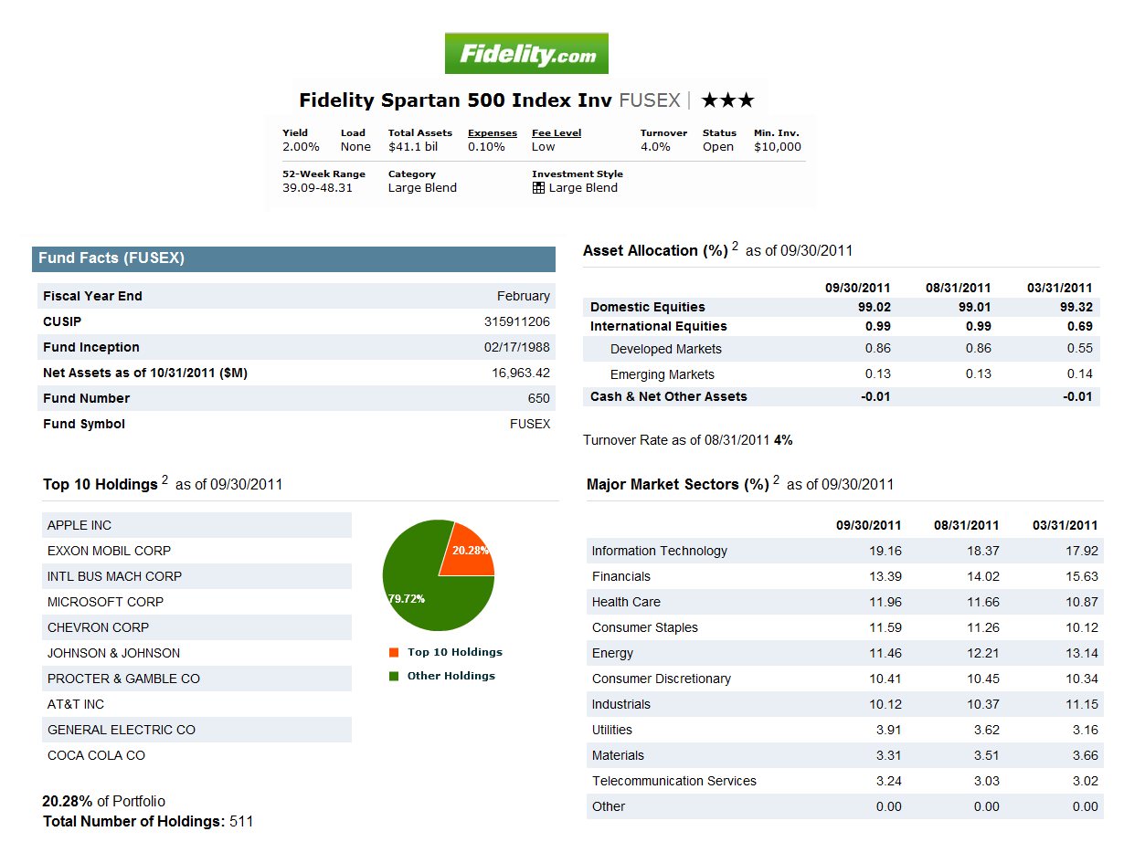Viewport: 1145px width, 863px height.
Task: Click the Cash & Net Other Assets label
Action: 669,396
